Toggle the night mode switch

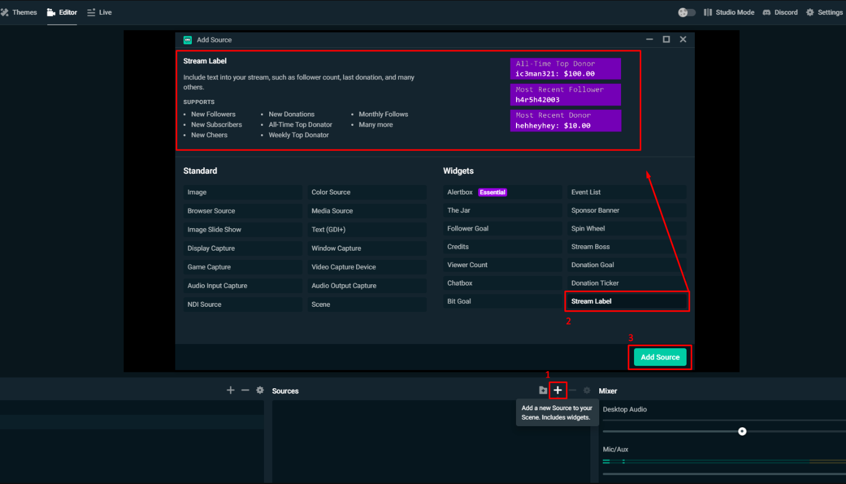pyautogui.click(x=687, y=12)
